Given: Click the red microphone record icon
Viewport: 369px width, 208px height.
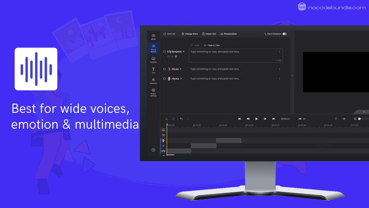Looking at the screenshot, I should click(x=336, y=119).
